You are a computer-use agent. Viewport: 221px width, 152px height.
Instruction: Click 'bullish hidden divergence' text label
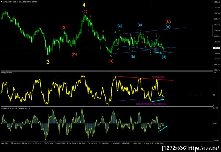click(x=151, y=104)
